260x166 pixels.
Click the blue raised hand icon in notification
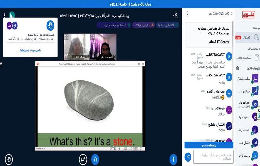coord(50,26)
